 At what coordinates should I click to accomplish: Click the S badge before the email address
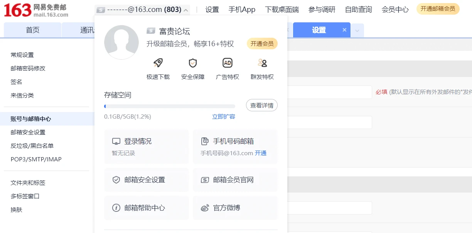[x=101, y=10]
